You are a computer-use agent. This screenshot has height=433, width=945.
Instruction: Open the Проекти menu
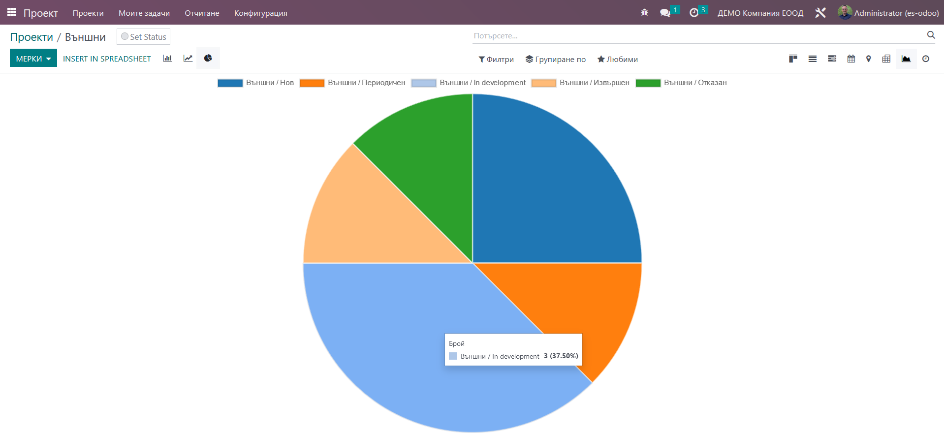[x=88, y=13]
